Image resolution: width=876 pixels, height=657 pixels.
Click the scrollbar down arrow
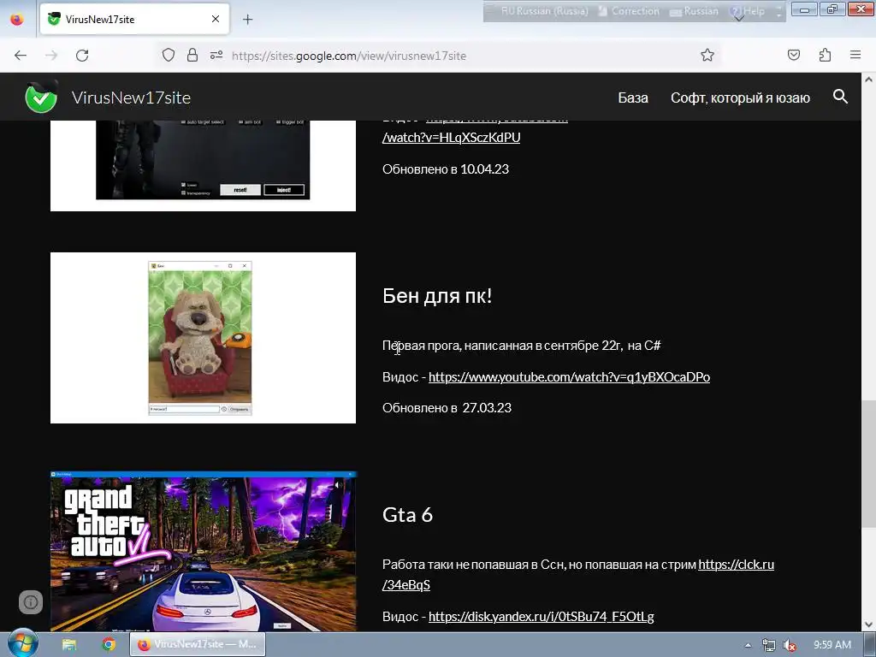pyautogui.click(x=869, y=624)
